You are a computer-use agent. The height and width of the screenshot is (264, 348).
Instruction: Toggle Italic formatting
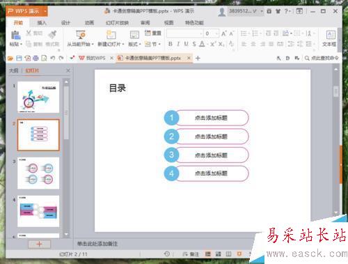[178, 44]
